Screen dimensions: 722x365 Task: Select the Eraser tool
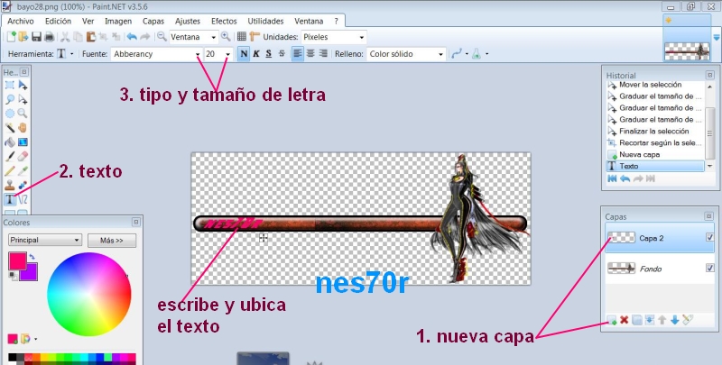coord(23,157)
